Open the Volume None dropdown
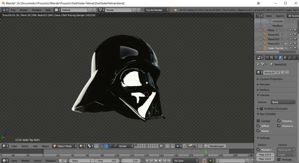The width and height of the screenshot is (299, 163). click(x=283, y=102)
